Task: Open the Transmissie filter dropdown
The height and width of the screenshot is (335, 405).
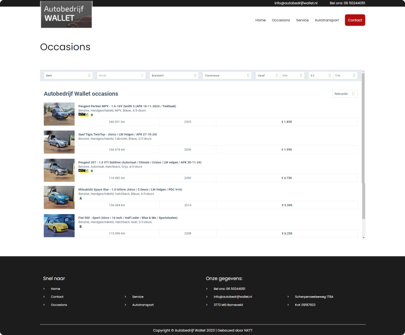Action: (227, 75)
